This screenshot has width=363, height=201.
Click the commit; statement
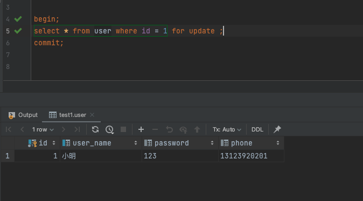click(x=48, y=43)
